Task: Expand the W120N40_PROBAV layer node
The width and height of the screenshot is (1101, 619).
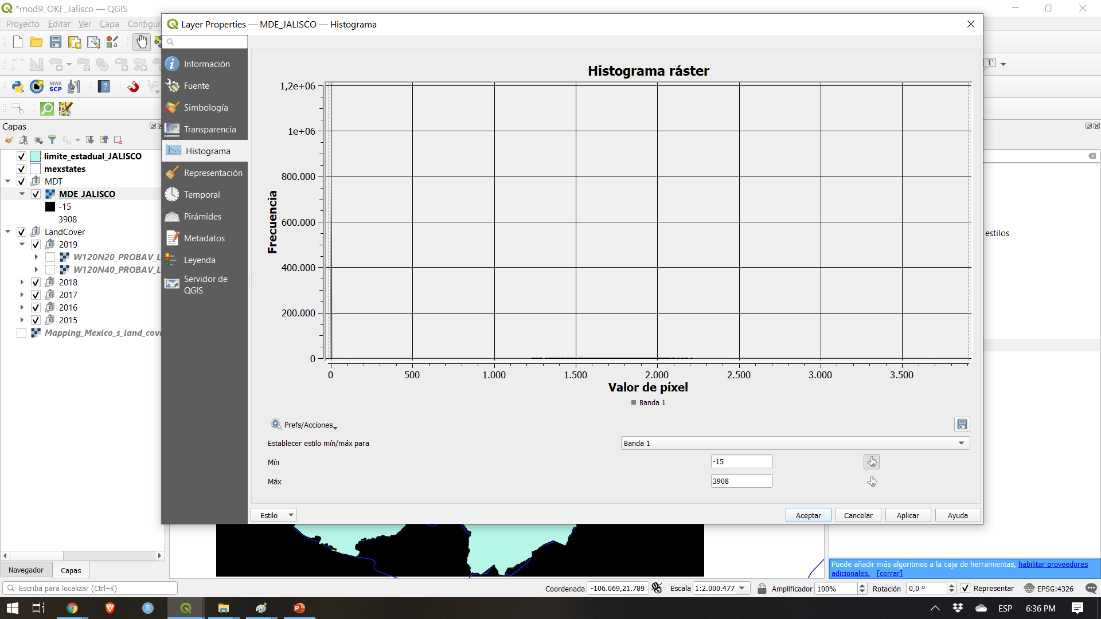Action: [36, 270]
